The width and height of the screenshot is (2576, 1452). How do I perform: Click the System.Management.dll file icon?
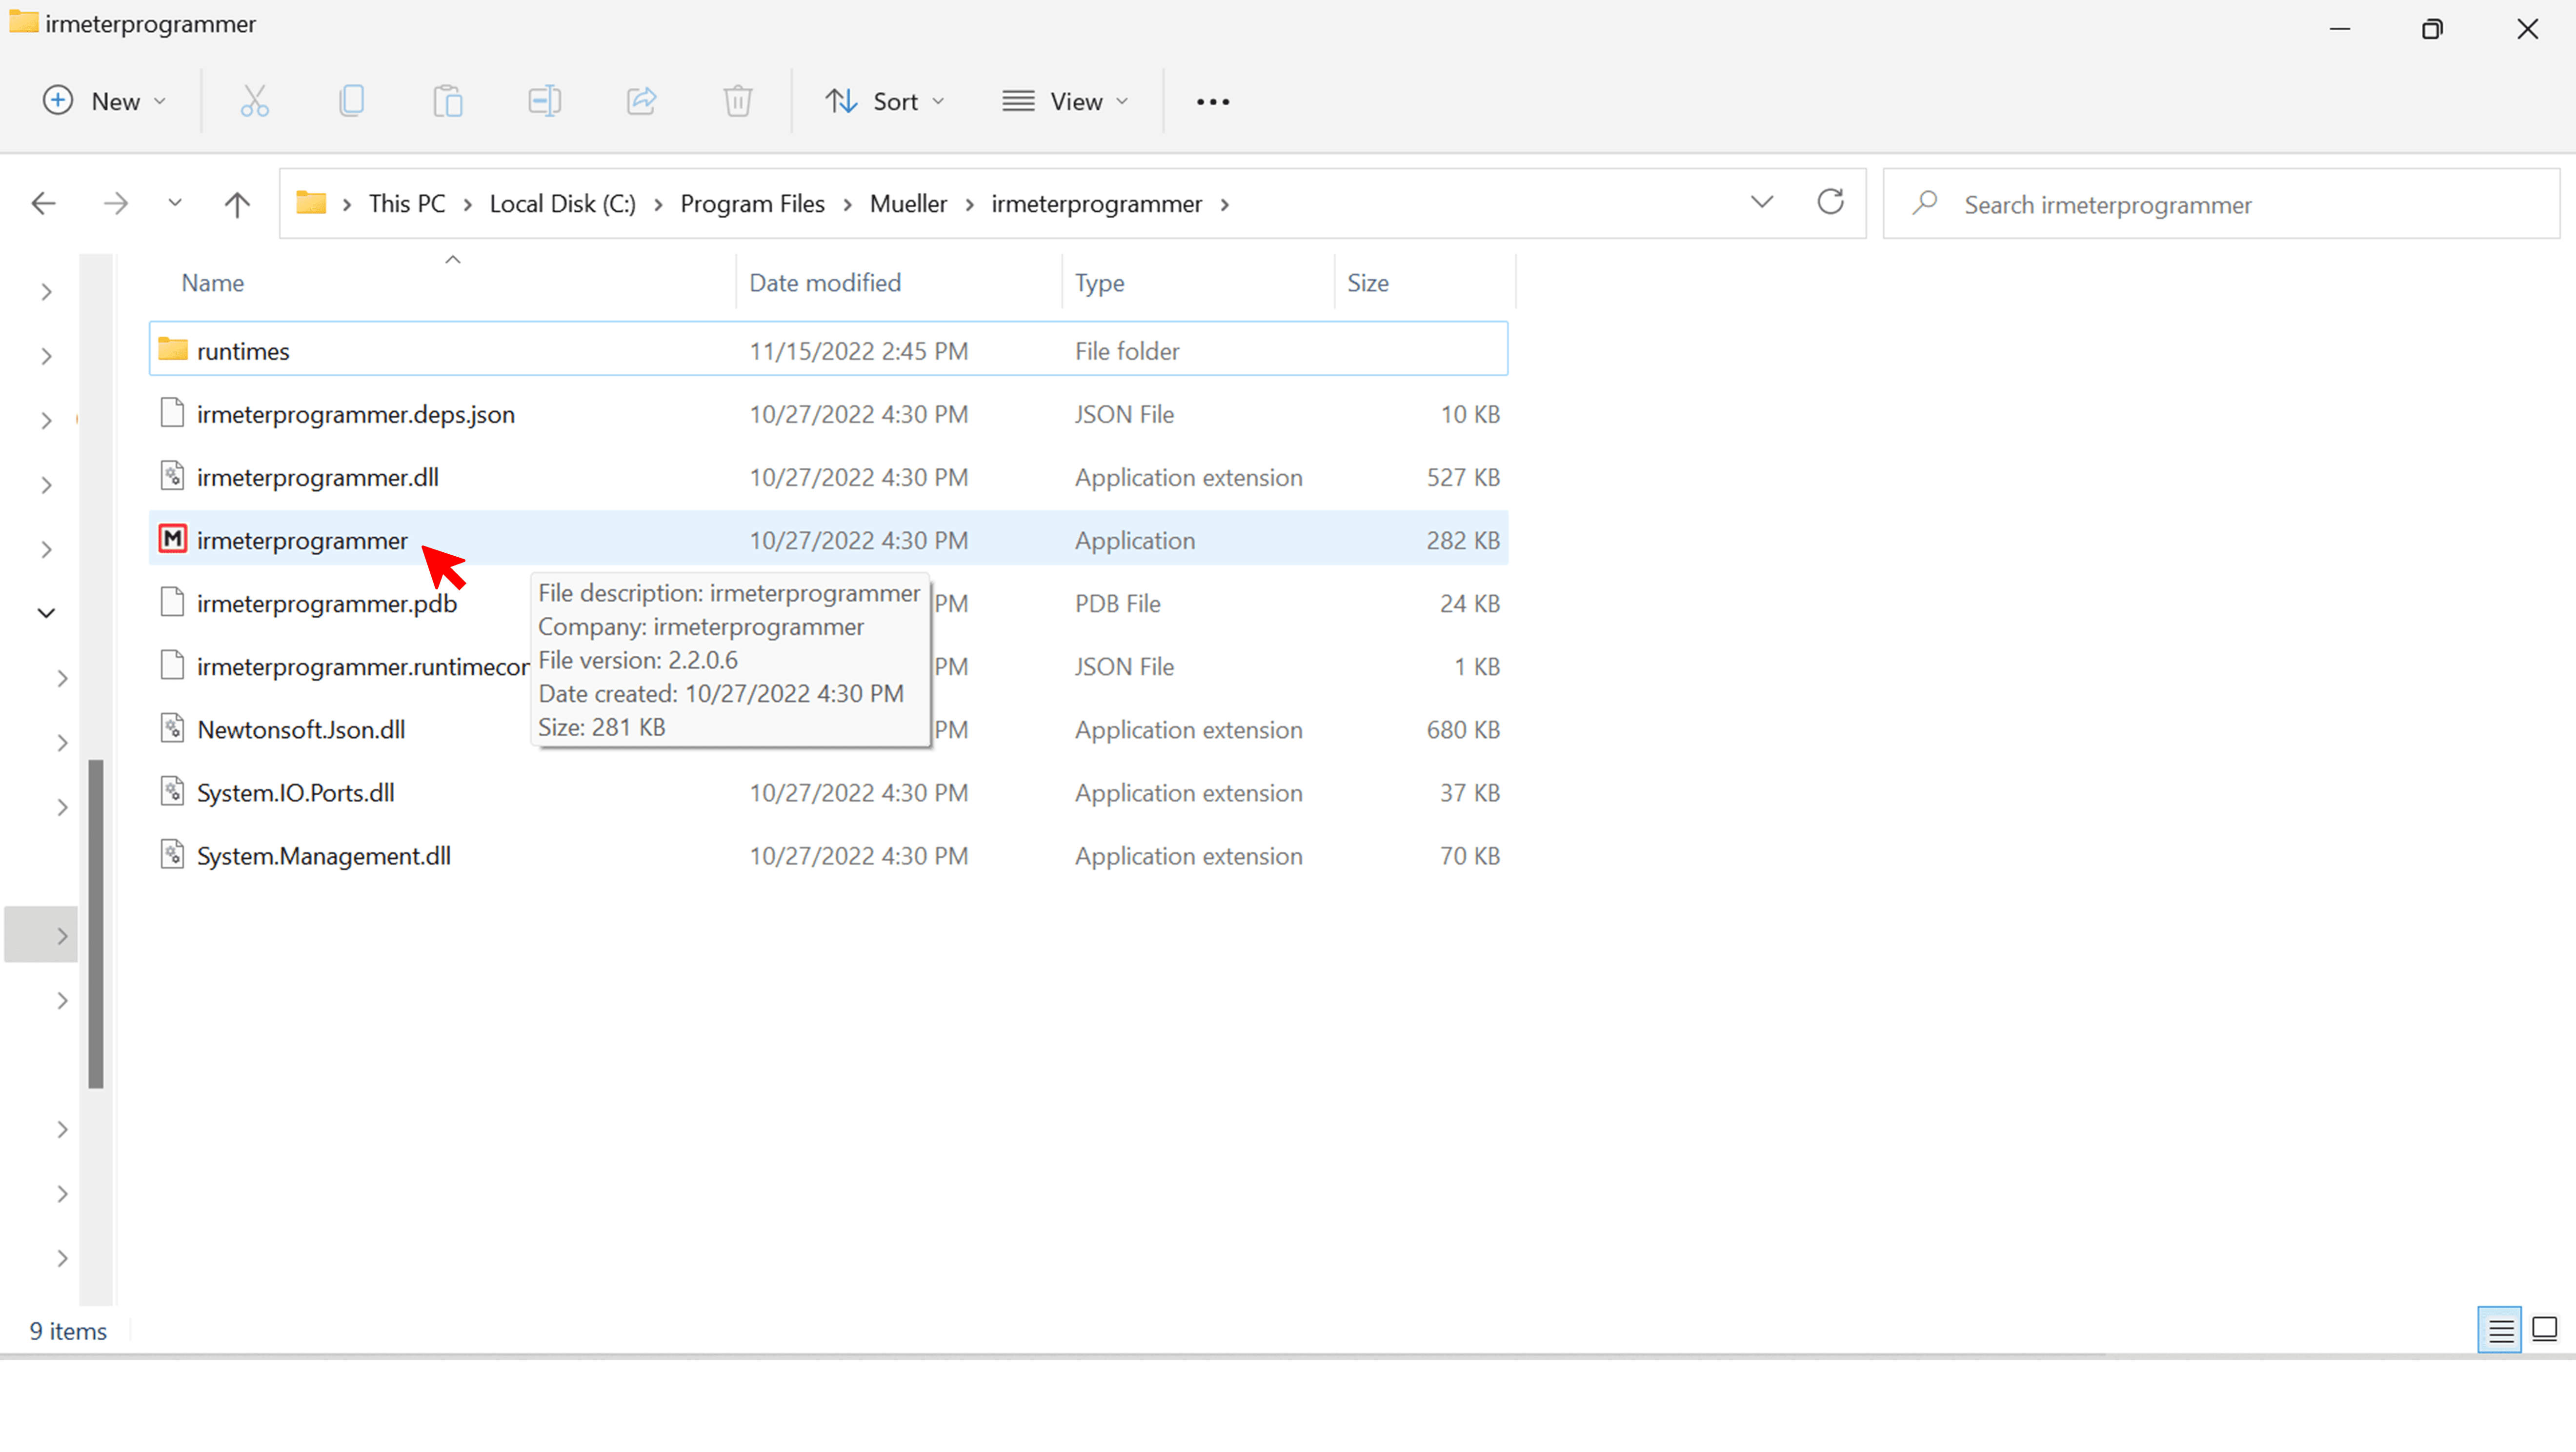pyautogui.click(x=173, y=854)
